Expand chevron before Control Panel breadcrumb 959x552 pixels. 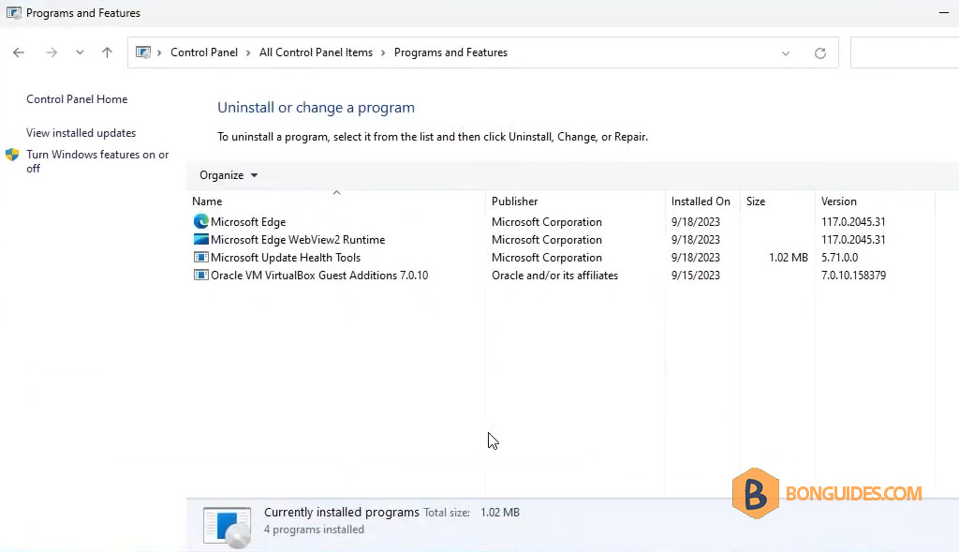[x=159, y=52]
